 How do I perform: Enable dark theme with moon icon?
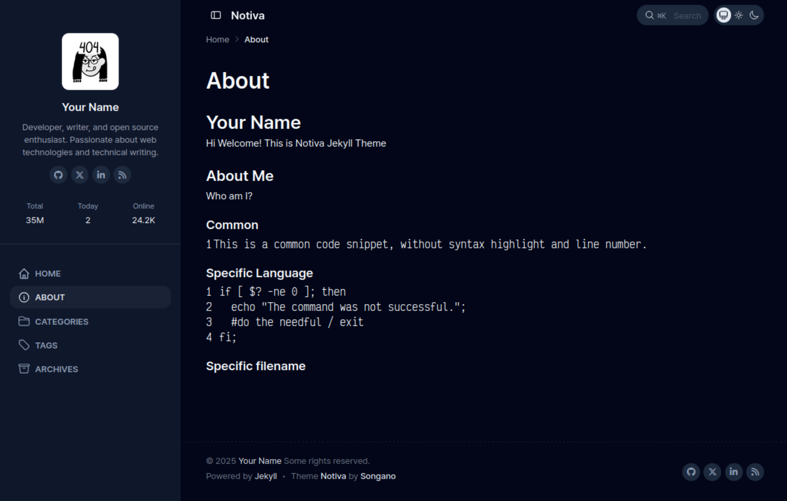point(754,15)
